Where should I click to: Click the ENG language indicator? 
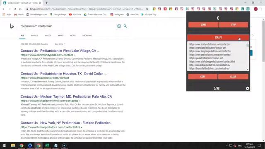(240, 146)
